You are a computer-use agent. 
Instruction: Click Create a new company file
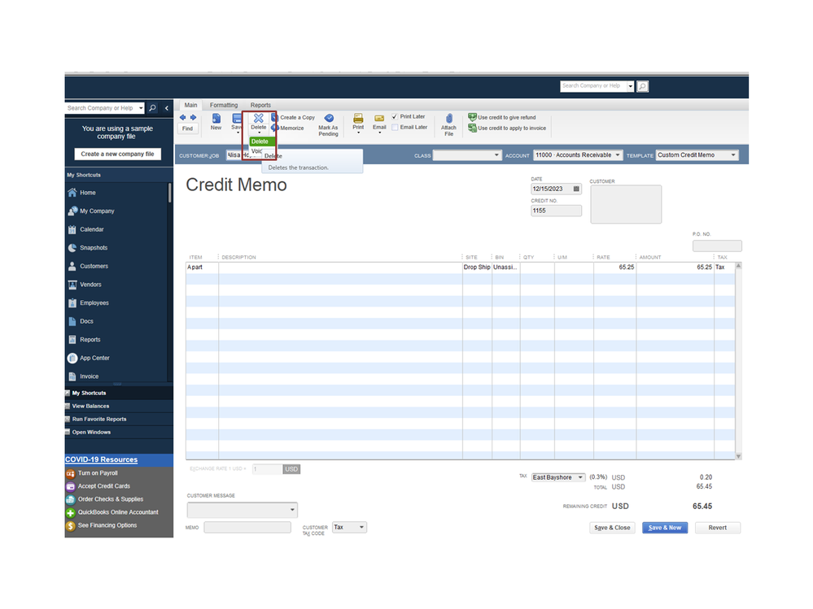pos(118,154)
